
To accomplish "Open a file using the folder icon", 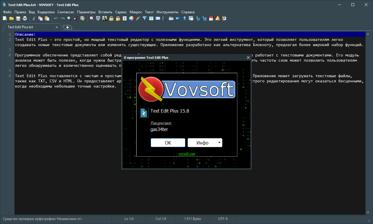I will tap(12, 18).
